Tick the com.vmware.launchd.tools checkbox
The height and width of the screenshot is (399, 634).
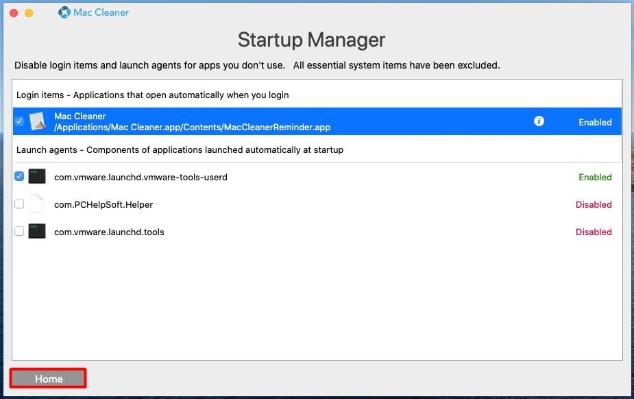19,231
